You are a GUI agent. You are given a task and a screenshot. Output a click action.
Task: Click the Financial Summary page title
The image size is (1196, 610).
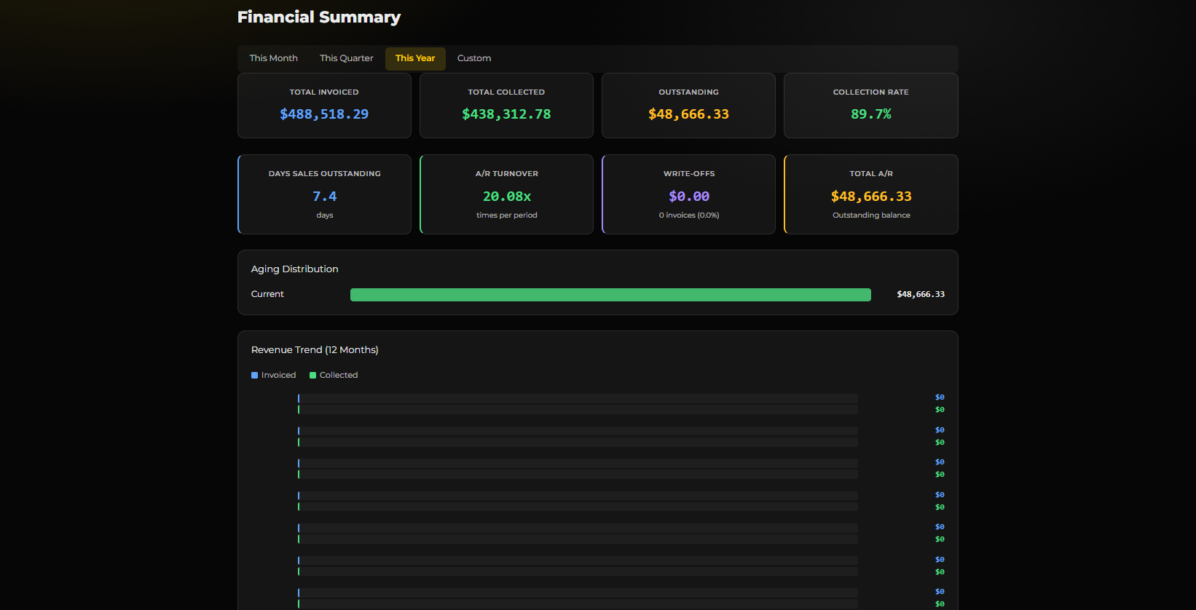[x=319, y=17]
